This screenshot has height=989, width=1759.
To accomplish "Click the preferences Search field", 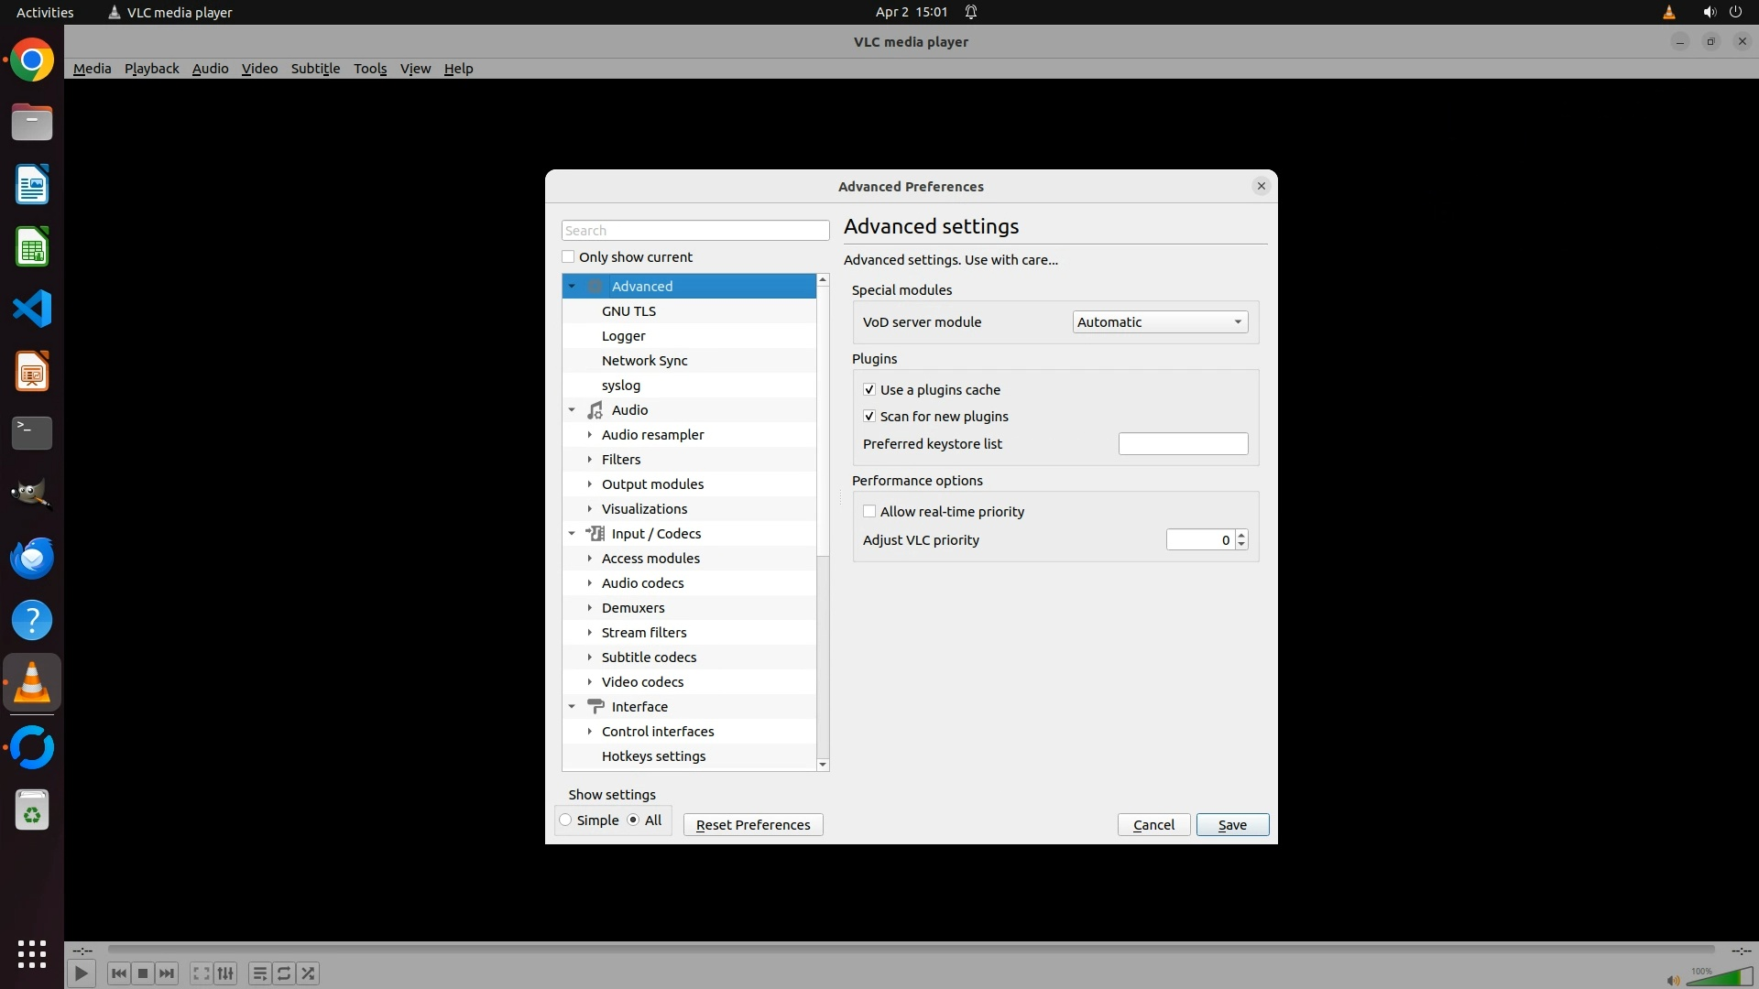I will click(694, 231).
